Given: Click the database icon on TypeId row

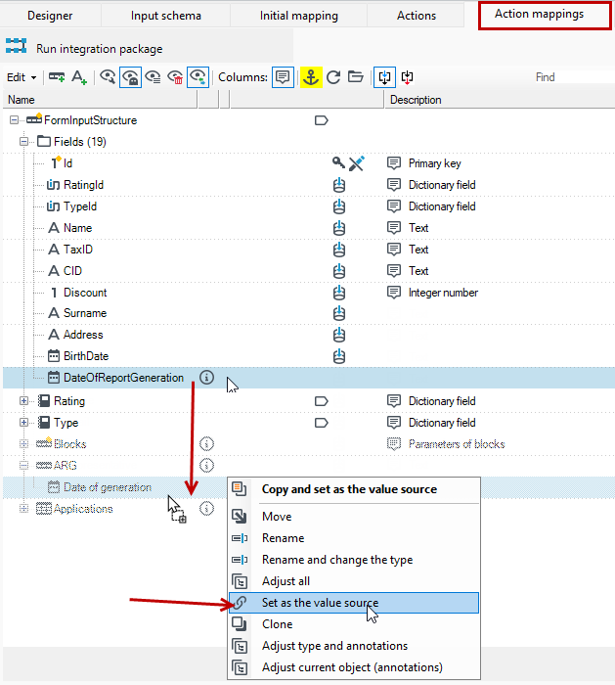Looking at the screenshot, I should pos(339,206).
